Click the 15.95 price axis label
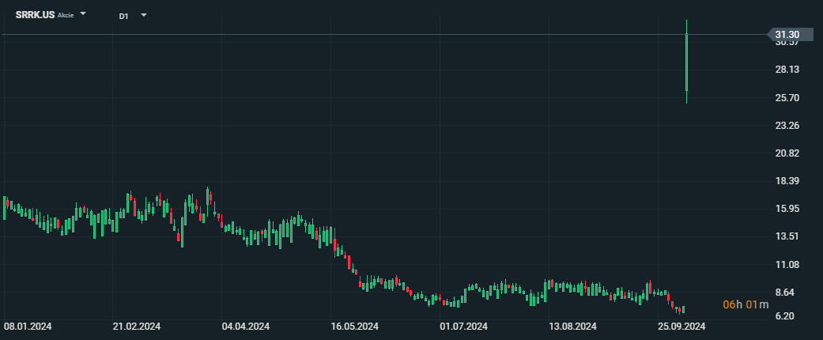Image resolution: width=823 pixels, height=340 pixels. (x=787, y=209)
